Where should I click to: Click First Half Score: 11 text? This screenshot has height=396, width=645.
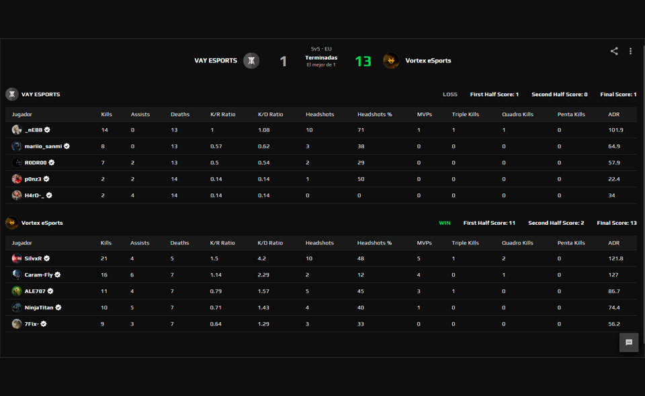tap(489, 223)
